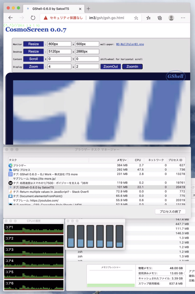Open the user profile avatar

pos(171,18)
